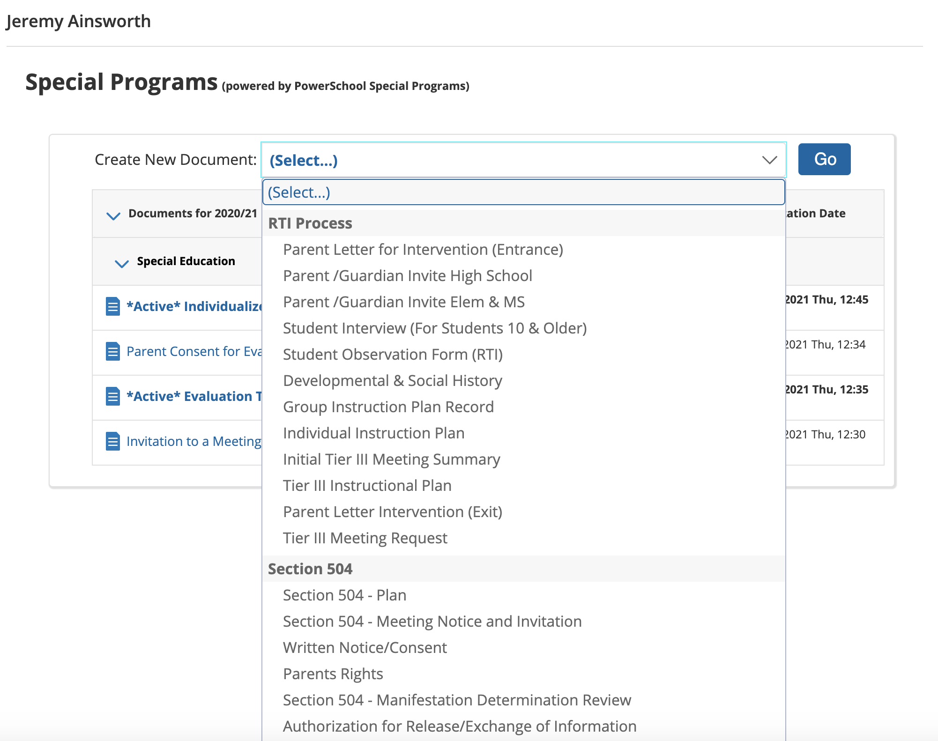
Task: Select Parent Letter for Intervention (Entrance)
Action: click(x=423, y=250)
